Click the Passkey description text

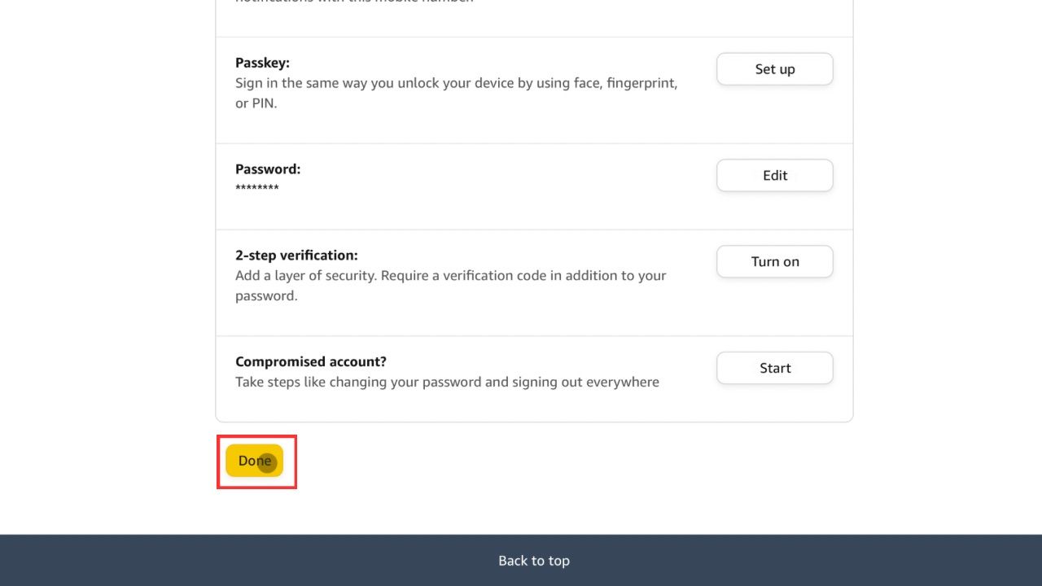click(x=456, y=92)
